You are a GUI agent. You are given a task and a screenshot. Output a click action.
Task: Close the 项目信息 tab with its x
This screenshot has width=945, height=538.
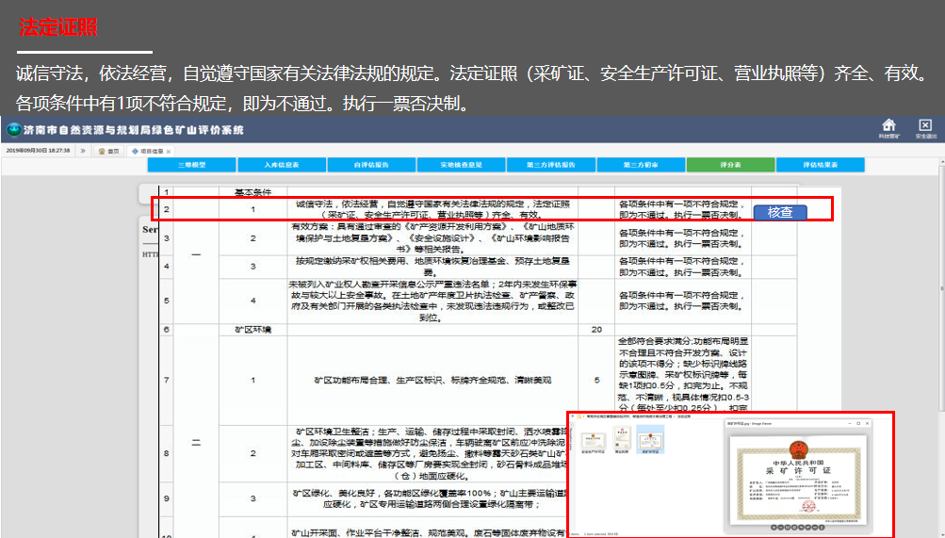pyautogui.click(x=169, y=151)
